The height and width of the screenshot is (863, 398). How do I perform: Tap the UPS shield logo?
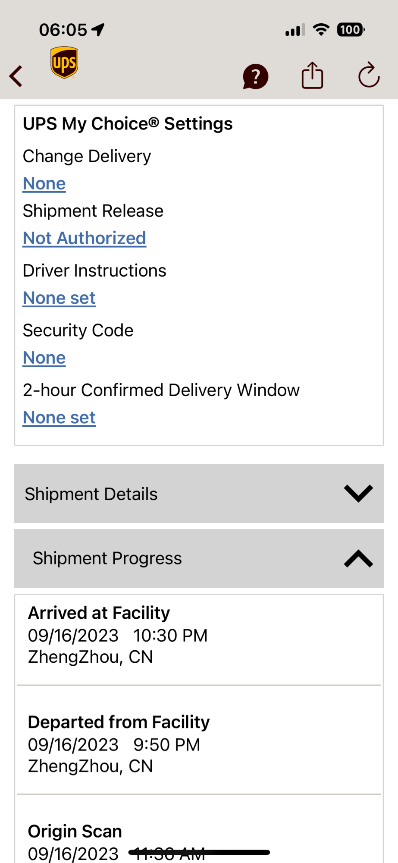64,63
